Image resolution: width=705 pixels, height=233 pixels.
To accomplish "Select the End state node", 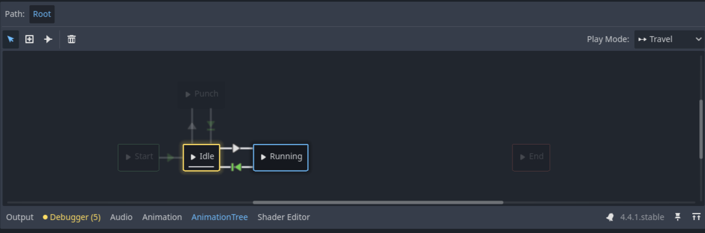I will click(x=531, y=157).
